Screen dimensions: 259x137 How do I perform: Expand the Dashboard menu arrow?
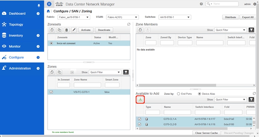(x=38, y=13)
